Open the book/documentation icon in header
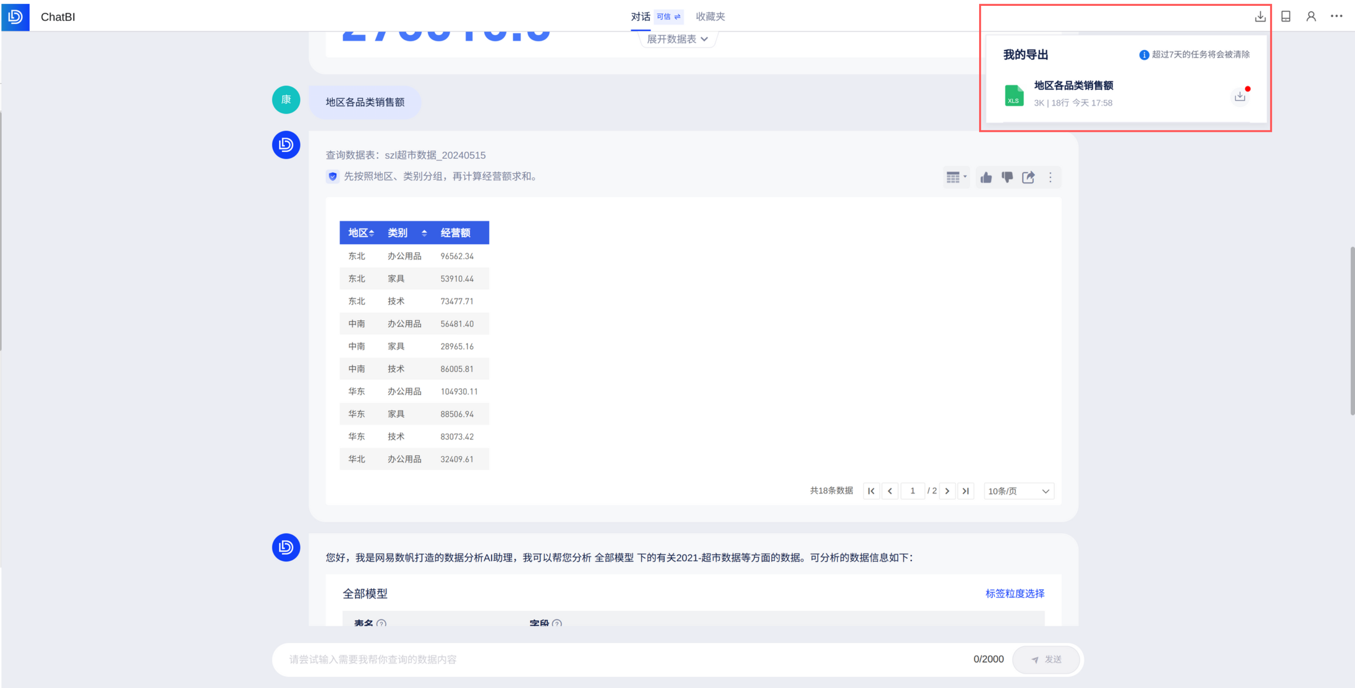This screenshot has height=688, width=1355. [x=1286, y=17]
